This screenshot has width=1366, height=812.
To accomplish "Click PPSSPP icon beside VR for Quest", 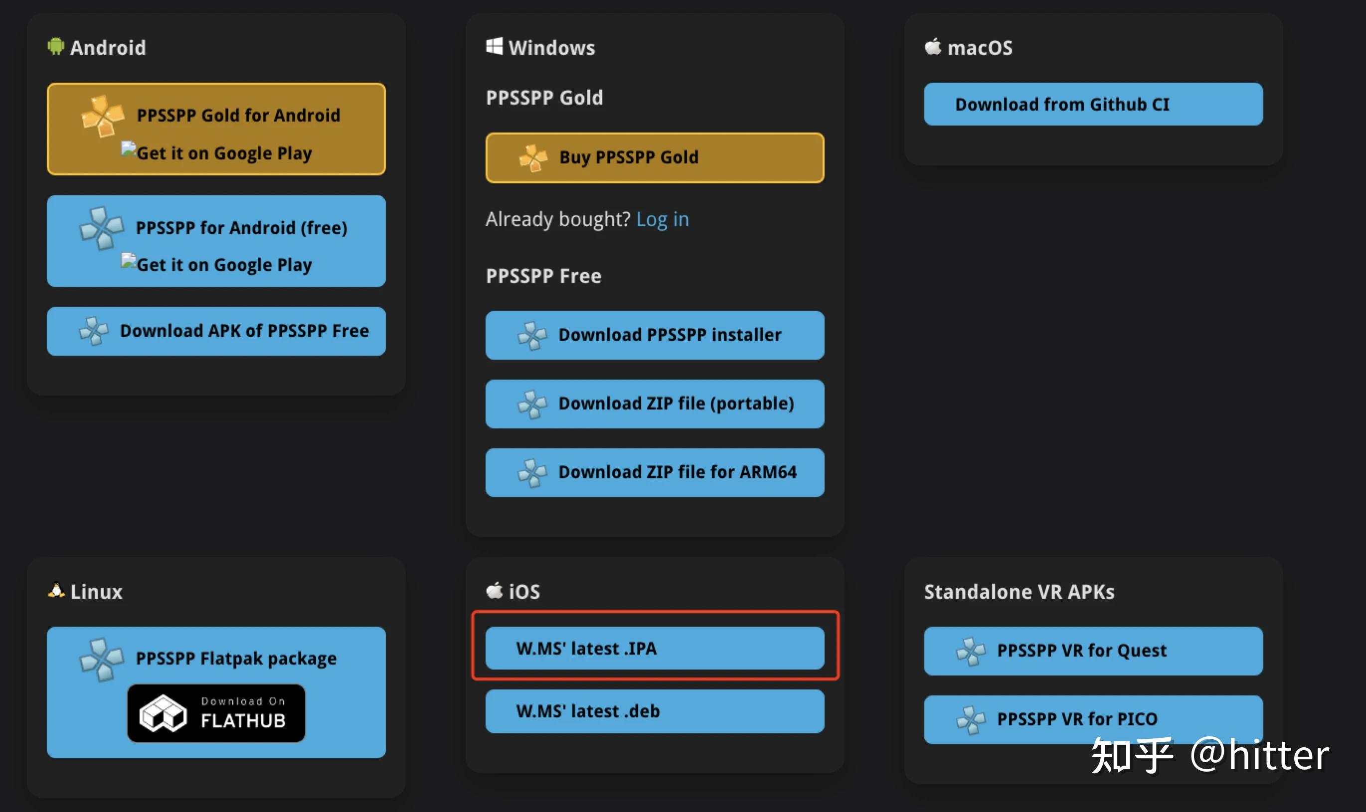I will 971,651.
